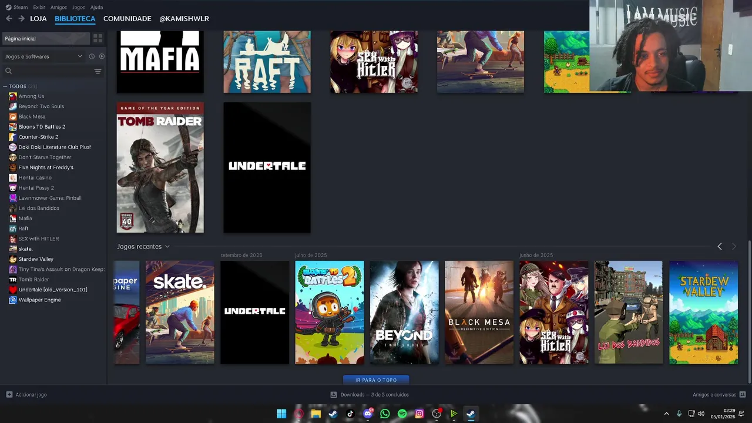
Task: Open Downloads 3 de 3 concluídos
Action: point(374,395)
